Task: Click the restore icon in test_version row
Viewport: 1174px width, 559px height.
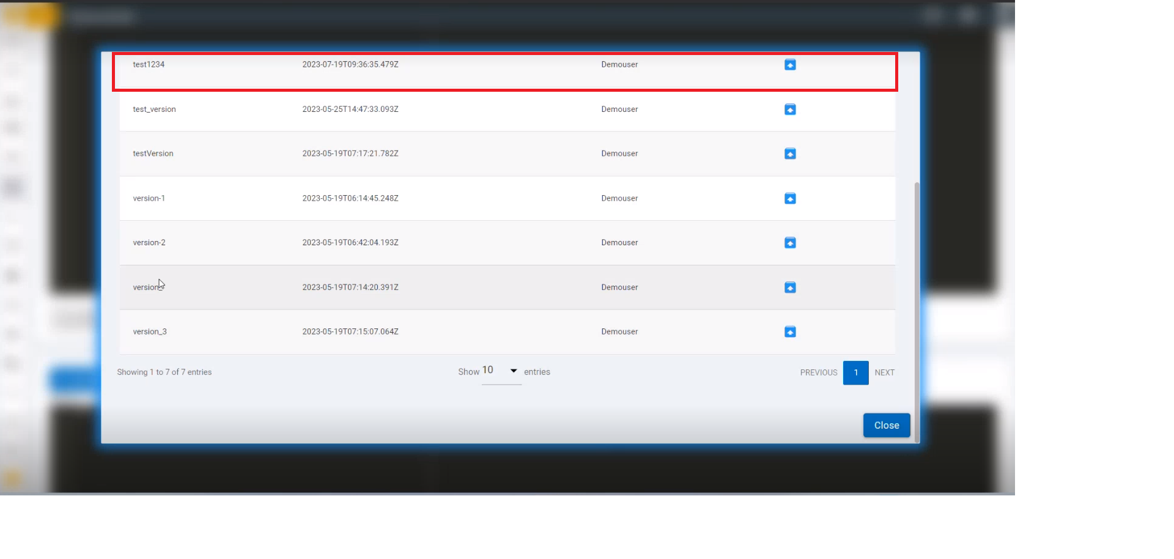Action: coord(790,109)
